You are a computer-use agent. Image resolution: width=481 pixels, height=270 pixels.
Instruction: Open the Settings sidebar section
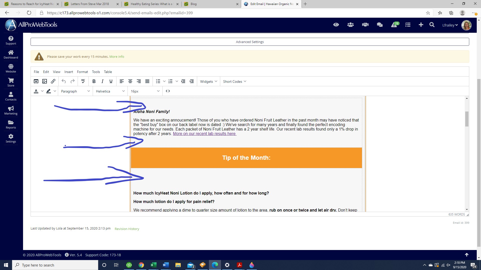click(x=11, y=138)
